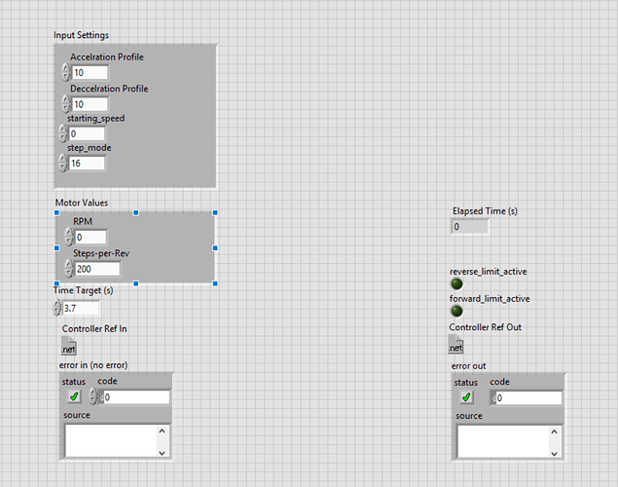Click the Accelration Profile stepper arrows

click(66, 72)
